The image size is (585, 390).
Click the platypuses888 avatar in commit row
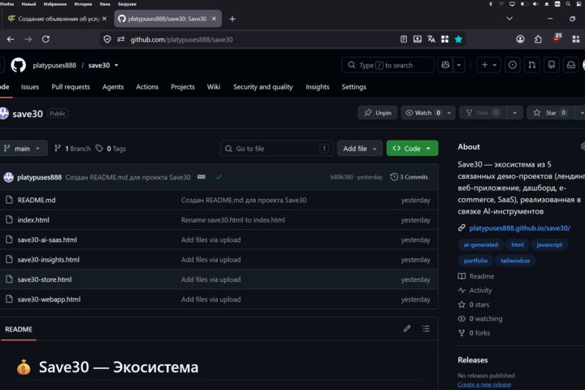[x=9, y=177]
